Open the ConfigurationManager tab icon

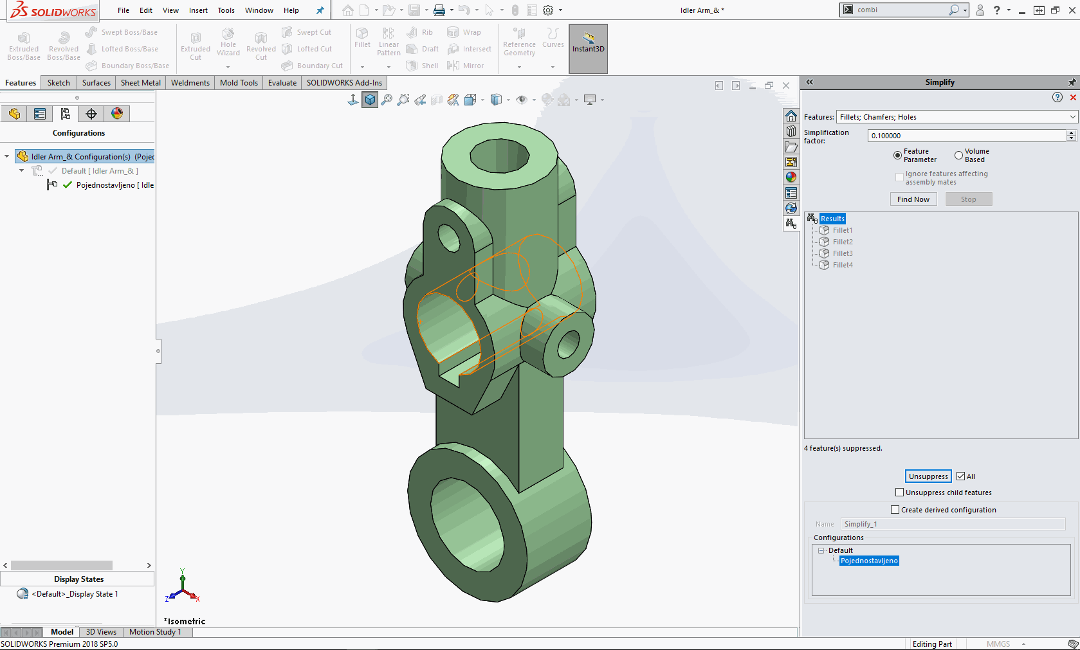65,114
